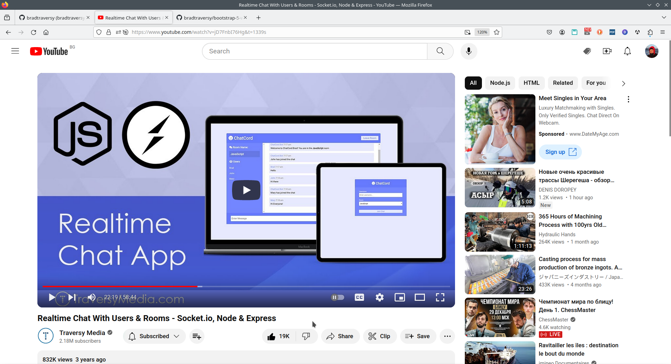The height and width of the screenshot is (364, 671).
Task: Select the All filter chip
Action: tap(473, 83)
